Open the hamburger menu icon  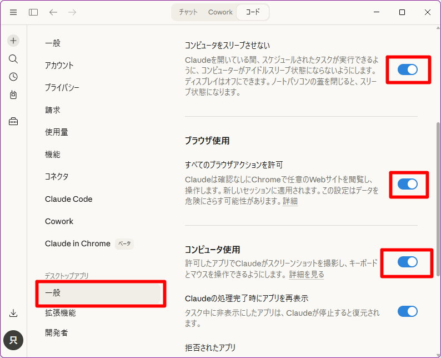point(13,12)
